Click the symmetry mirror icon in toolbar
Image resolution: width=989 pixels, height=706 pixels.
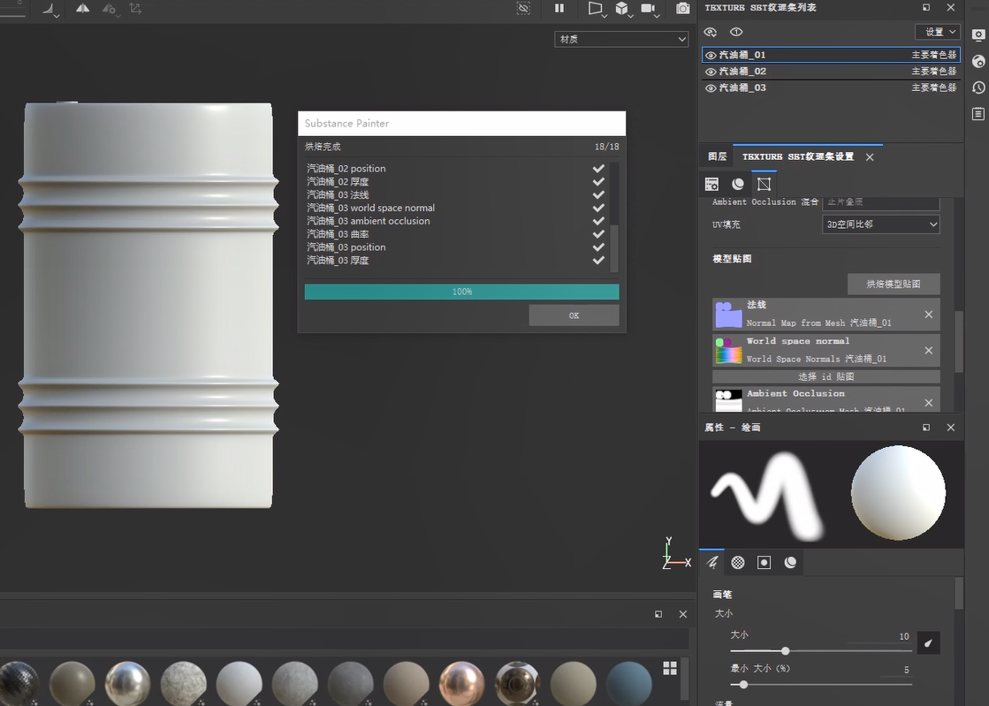click(x=82, y=9)
